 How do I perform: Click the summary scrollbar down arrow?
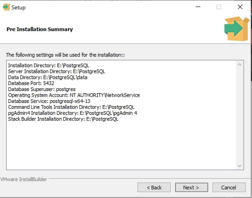click(x=240, y=166)
